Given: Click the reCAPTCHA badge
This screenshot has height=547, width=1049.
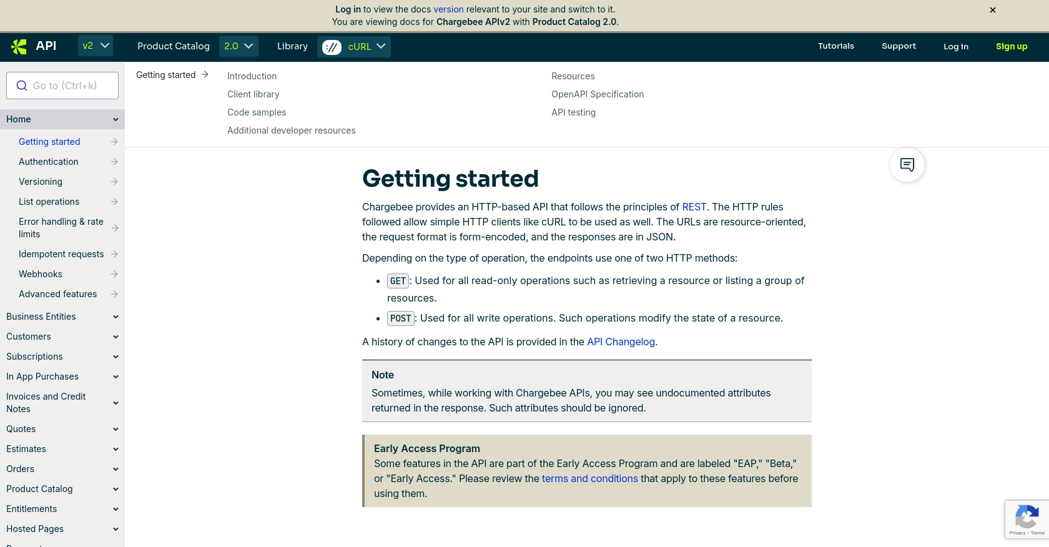Looking at the screenshot, I should 1027,519.
